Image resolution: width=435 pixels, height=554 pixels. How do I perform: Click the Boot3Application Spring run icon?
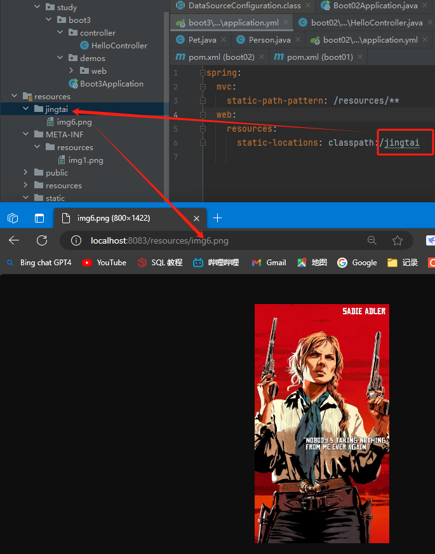click(74, 84)
